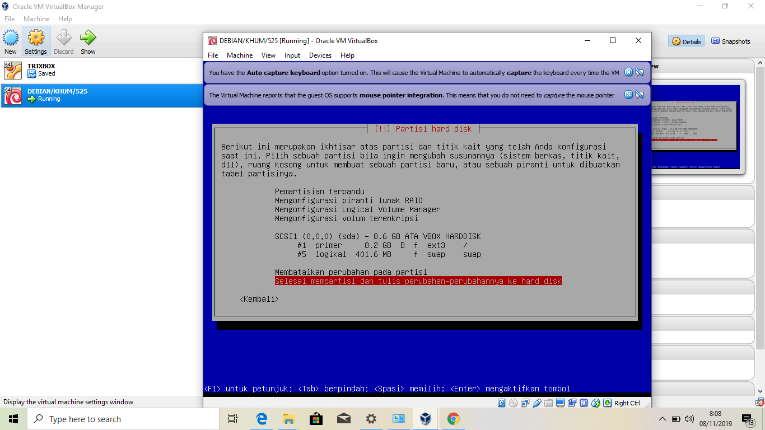Suppress future mouse pointer integration messages
The image size is (765, 430).
[x=639, y=95]
